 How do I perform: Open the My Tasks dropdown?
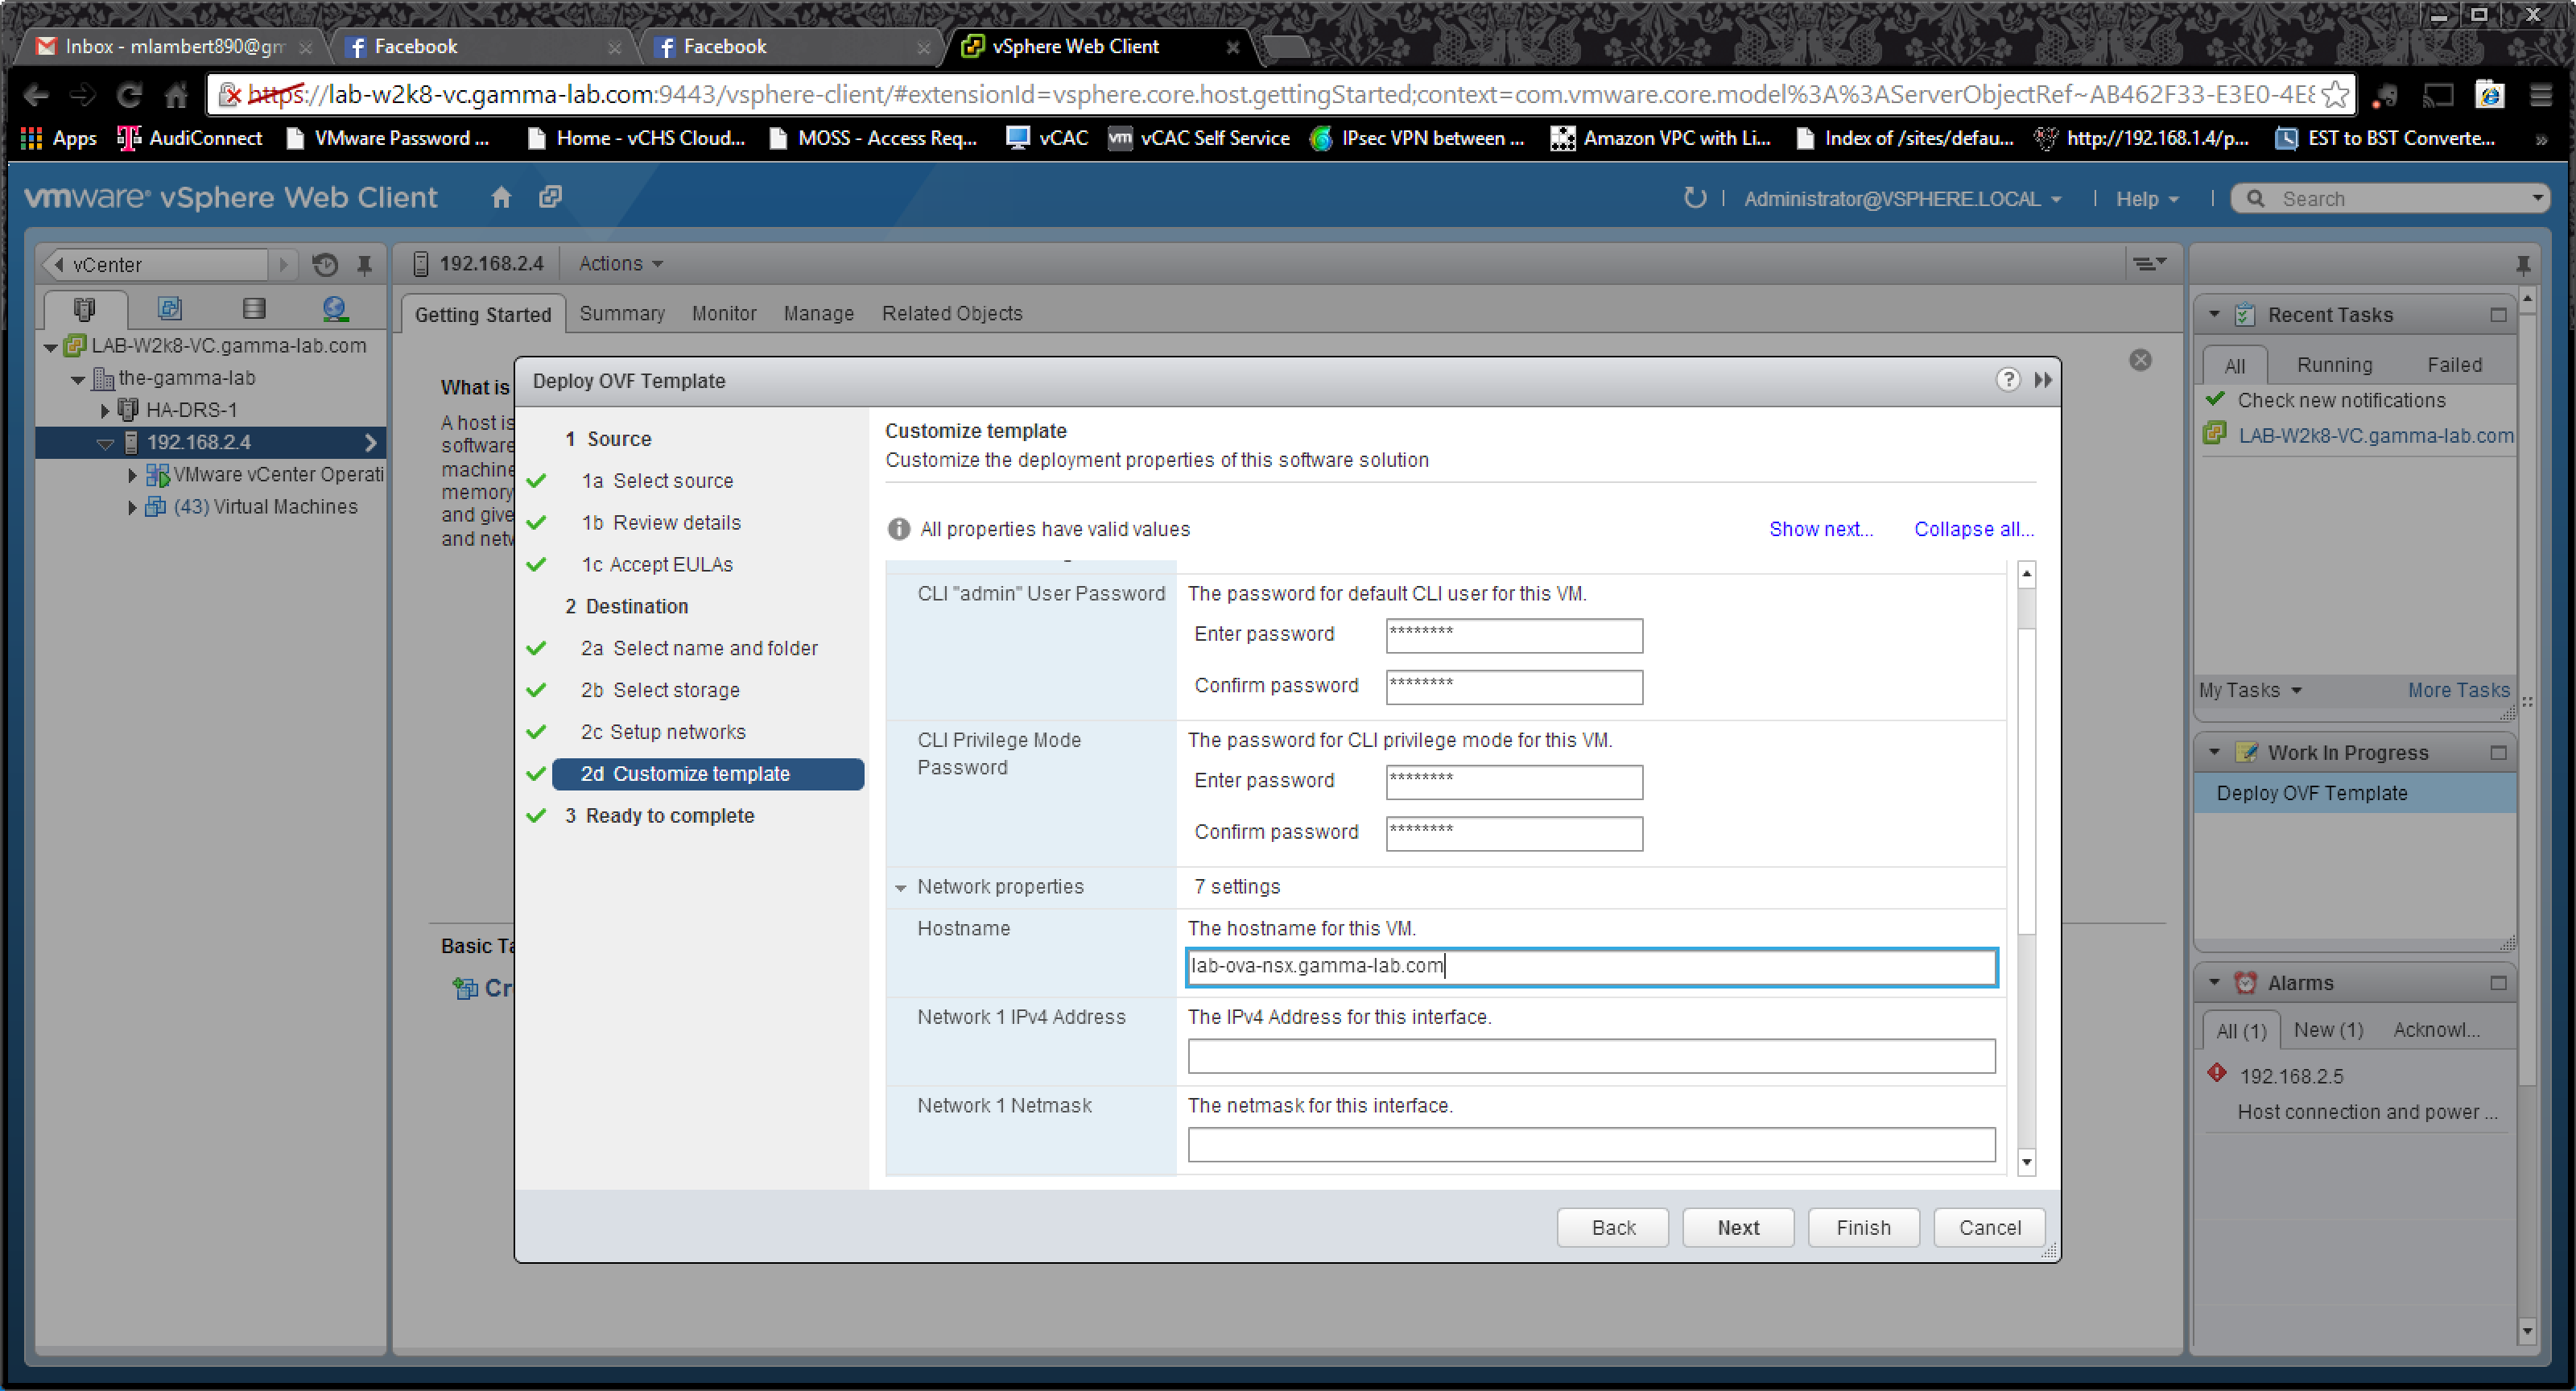tap(2249, 690)
